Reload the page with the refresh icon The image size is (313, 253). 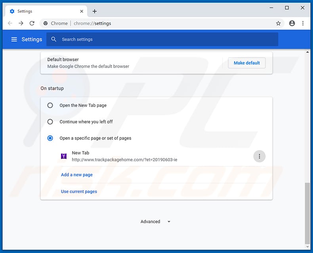click(x=32, y=23)
